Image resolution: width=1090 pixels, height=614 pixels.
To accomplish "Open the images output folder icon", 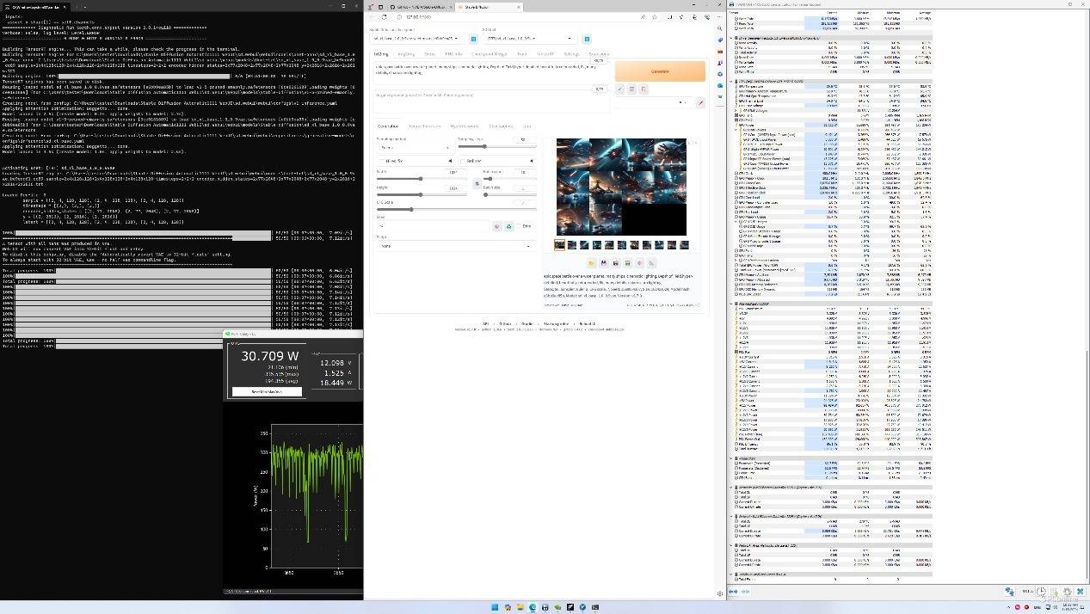I will click(x=592, y=263).
